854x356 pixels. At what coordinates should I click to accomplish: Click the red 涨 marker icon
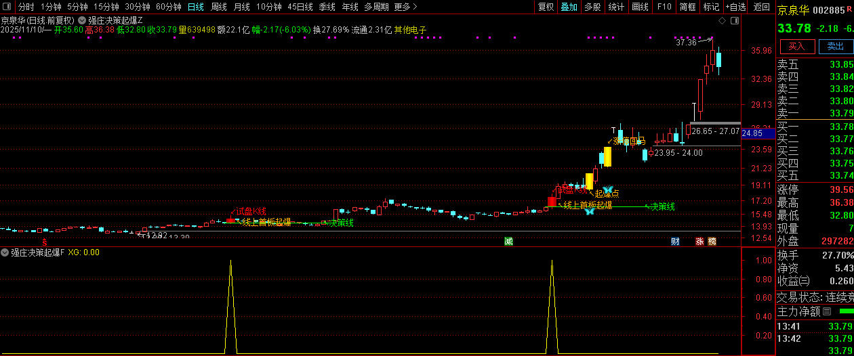click(699, 241)
